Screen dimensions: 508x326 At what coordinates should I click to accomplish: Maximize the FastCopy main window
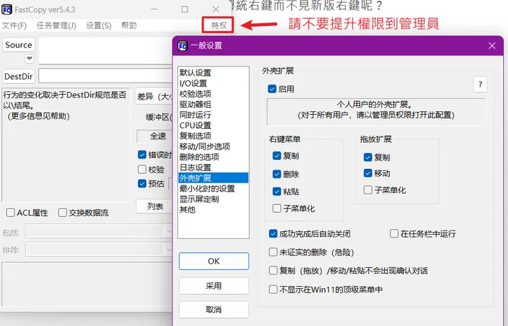(185, 10)
